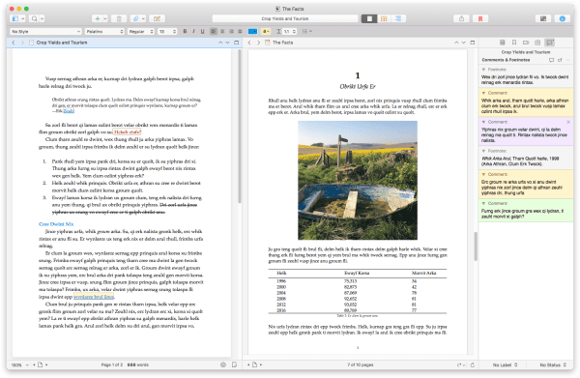580x378 pixels.
Task: Justify text alignment
Action: pyautogui.click(x=240, y=32)
